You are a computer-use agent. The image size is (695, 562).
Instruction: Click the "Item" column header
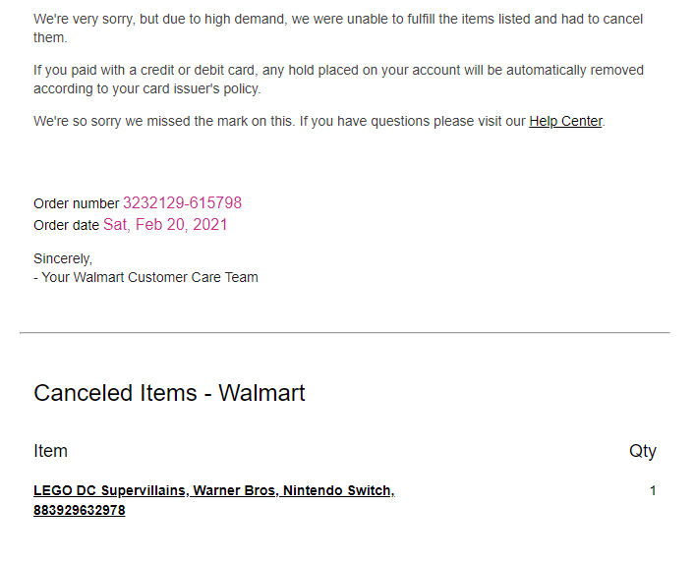click(x=50, y=451)
